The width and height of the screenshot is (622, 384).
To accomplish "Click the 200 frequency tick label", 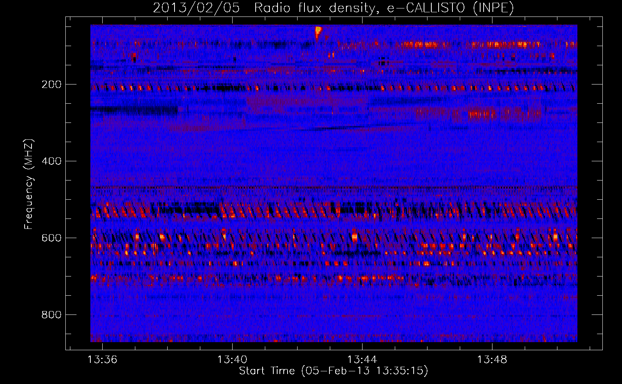I will (x=52, y=84).
